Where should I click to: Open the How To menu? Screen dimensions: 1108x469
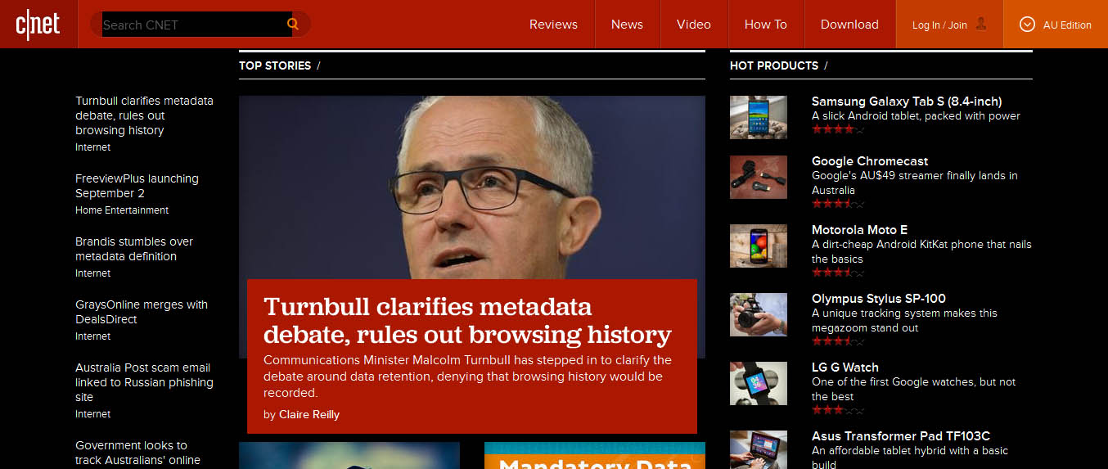point(766,25)
